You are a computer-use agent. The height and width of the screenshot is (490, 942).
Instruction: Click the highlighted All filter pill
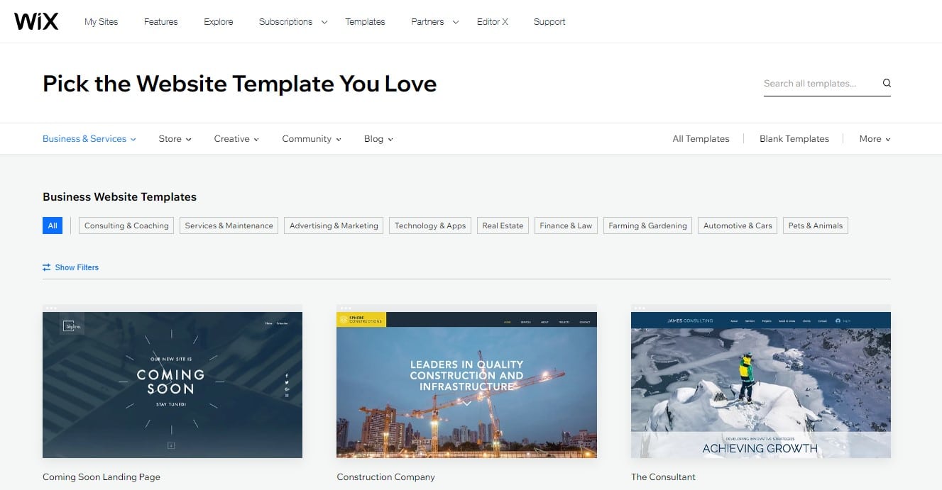52,225
